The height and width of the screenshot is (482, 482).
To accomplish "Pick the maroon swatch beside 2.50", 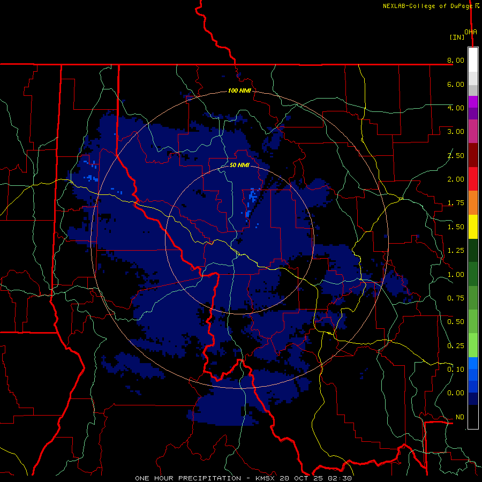I will (473, 155).
